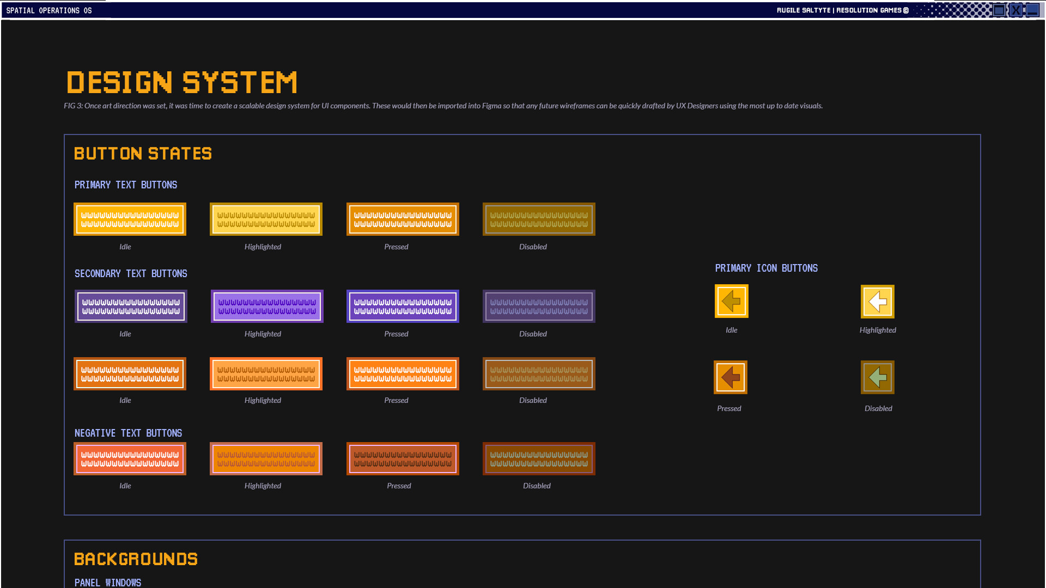Click the Highlighted arrow icon button
The width and height of the screenshot is (1046, 588).
(877, 301)
